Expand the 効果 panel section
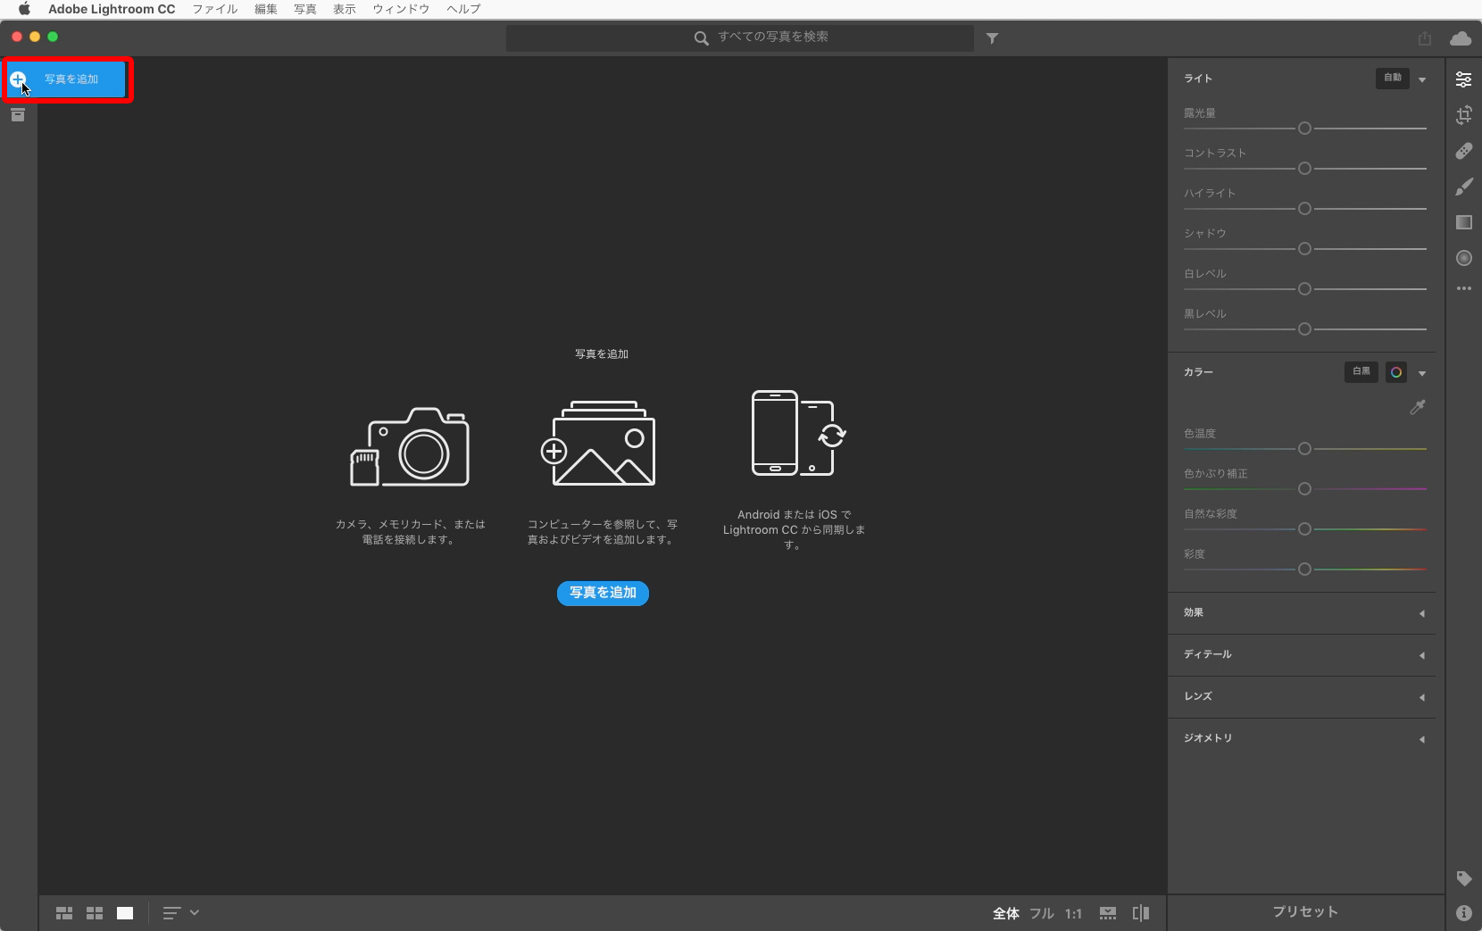This screenshot has height=931, width=1482. tap(1422, 613)
